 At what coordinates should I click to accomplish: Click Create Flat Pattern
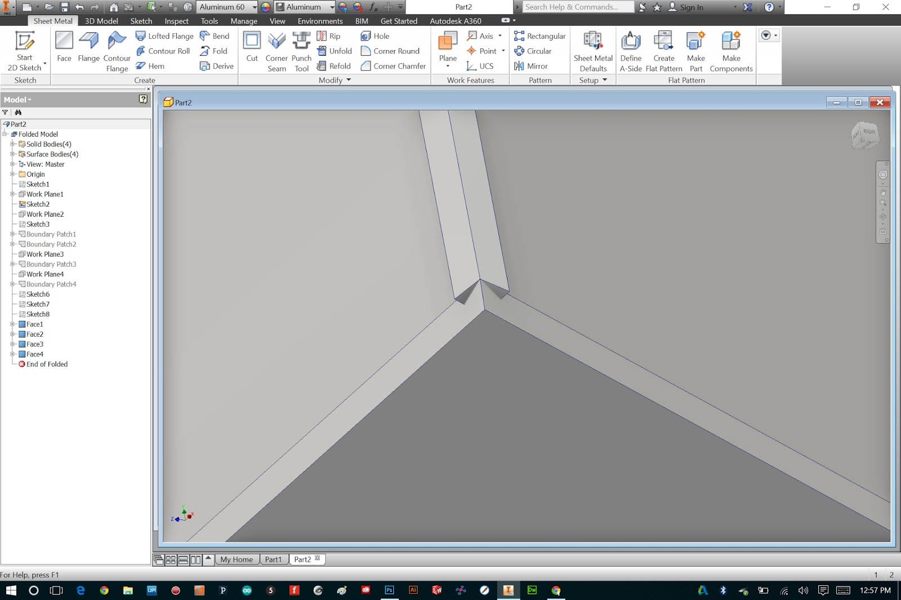664,51
